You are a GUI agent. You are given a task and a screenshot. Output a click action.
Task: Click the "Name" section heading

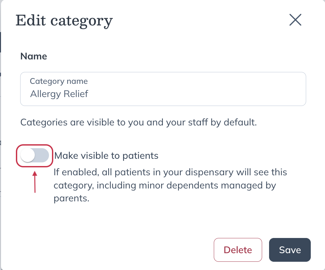pos(33,56)
